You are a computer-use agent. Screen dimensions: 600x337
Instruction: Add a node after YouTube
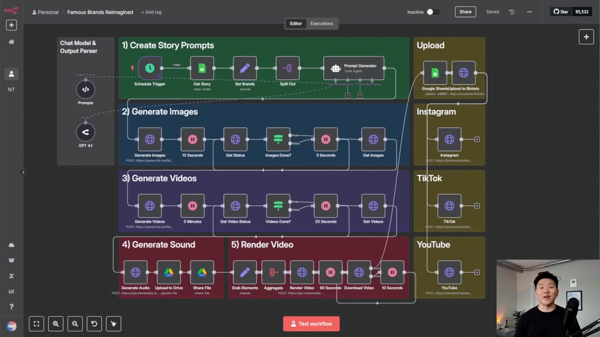(477, 272)
